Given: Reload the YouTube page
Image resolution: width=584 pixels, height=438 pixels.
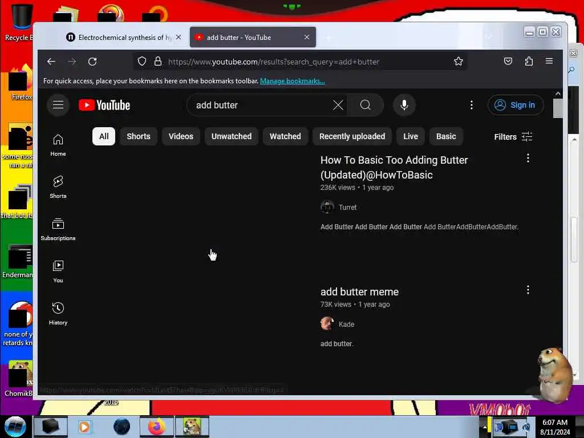Looking at the screenshot, I should tap(92, 62).
